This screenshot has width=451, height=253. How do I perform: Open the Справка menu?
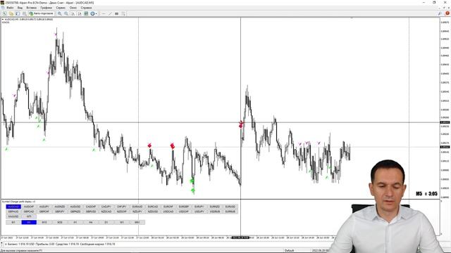pos(86,8)
